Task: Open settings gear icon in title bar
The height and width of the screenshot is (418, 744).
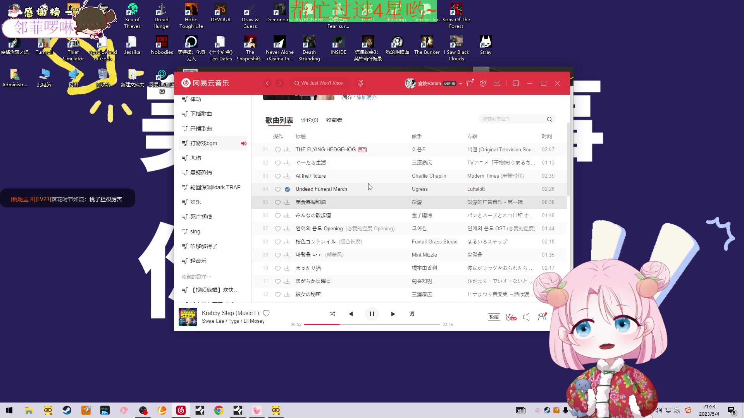Action: coord(483,83)
